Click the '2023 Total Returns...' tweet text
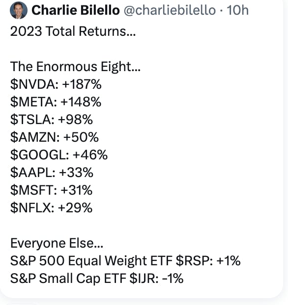Image resolution: width=288 pixels, height=305 pixels. coord(73,31)
